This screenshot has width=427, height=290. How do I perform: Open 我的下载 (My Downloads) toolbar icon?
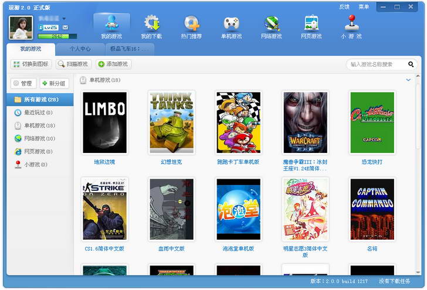151,26
